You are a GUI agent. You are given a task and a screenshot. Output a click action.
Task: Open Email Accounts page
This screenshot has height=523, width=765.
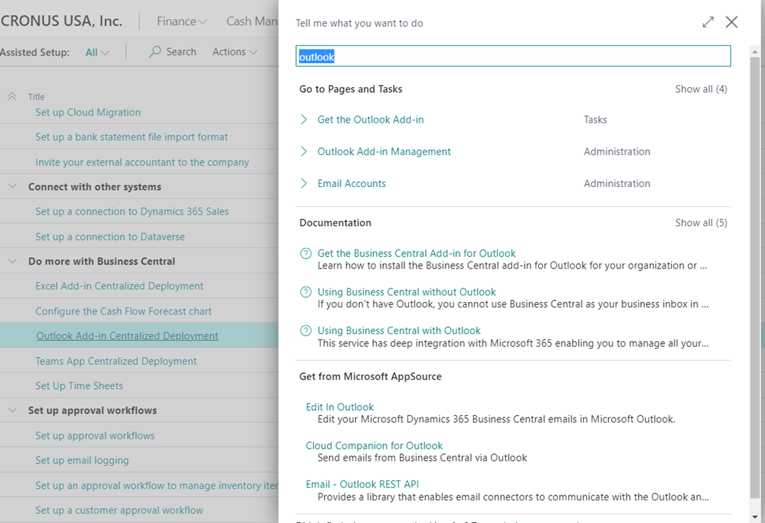pyautogui.click(x=352, y=184)
